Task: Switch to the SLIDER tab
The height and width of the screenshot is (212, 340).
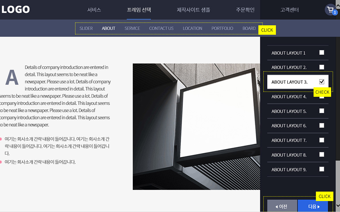Action: [86, 28]
